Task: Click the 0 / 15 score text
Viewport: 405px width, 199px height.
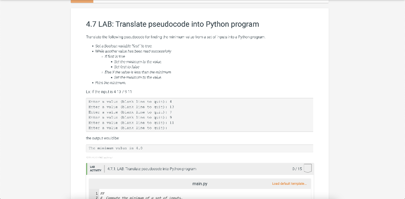Action: (297, 169)
